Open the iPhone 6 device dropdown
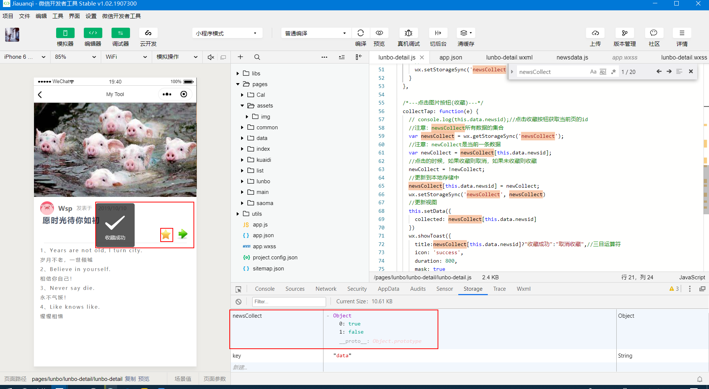The width and height of the screenshot is (709, 389). [25, 57]
